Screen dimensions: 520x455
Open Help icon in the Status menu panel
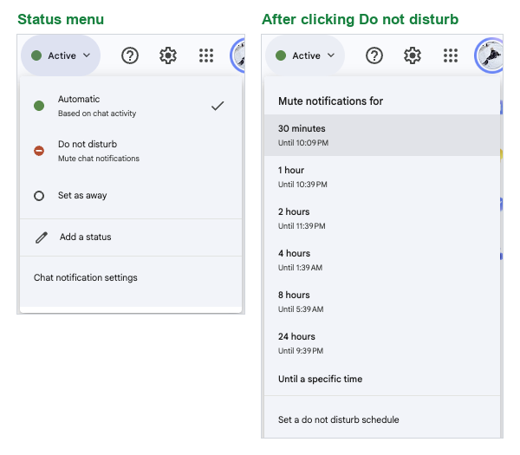coord(130,55)
